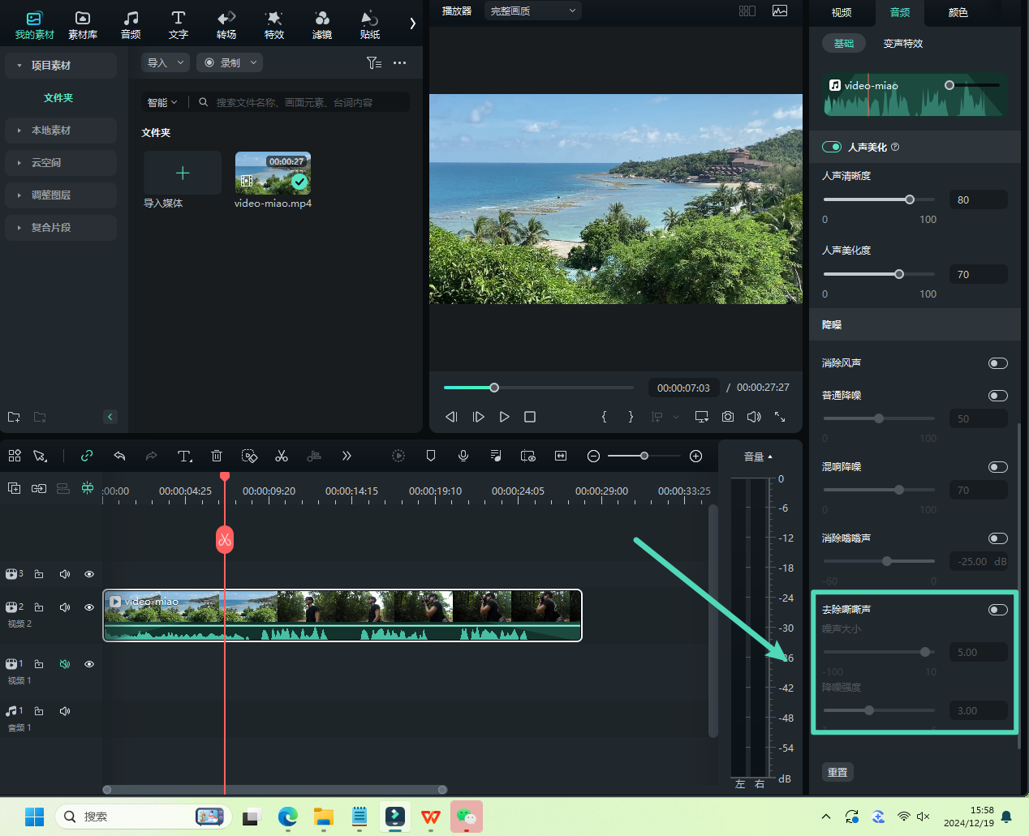This screenshot has width=1029, height=836.
Task: Open the 滤镜 filters panel
Action: click(x=322, y=24)
